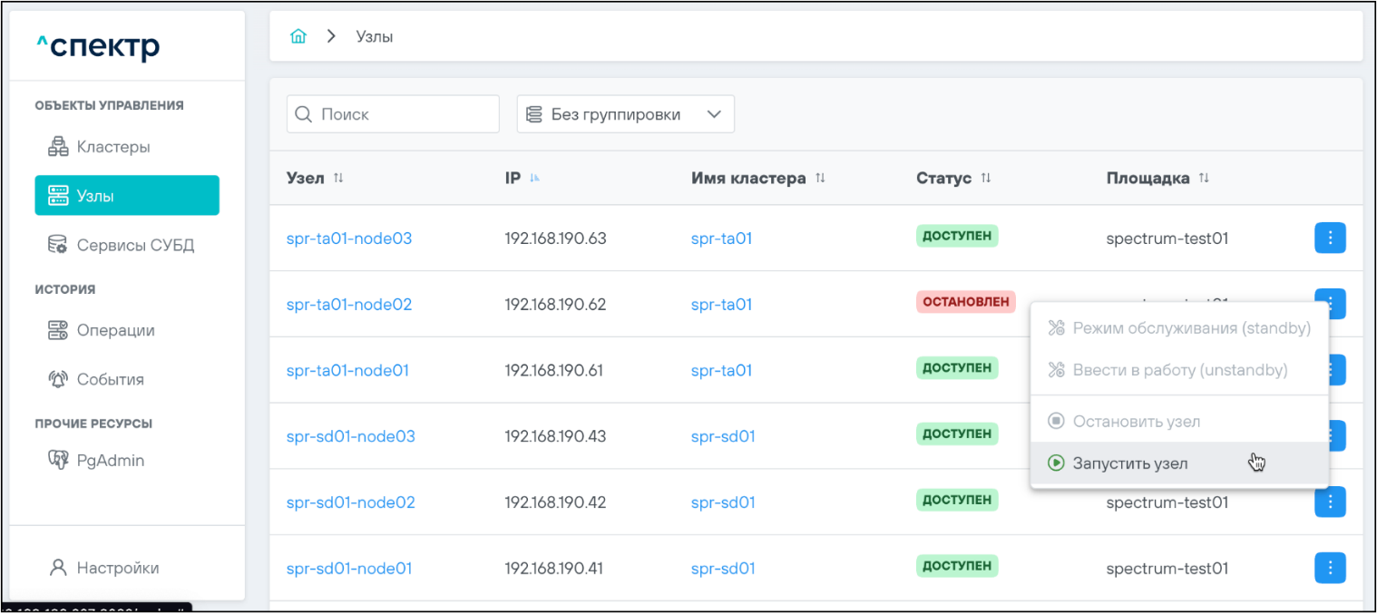Sort table by IP column icon

pos(535,179)
